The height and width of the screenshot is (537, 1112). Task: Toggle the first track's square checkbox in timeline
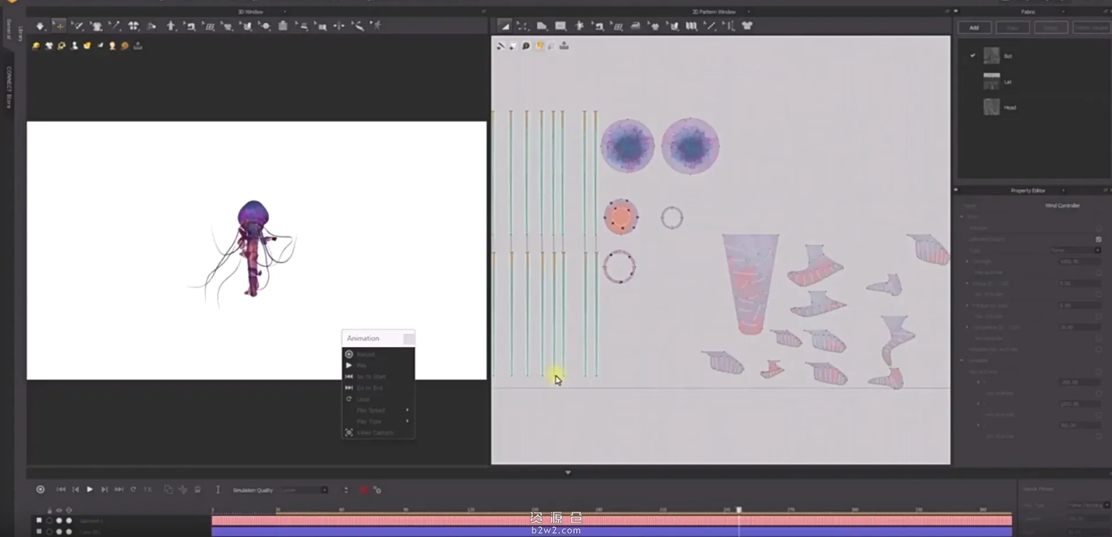point(39,520)
